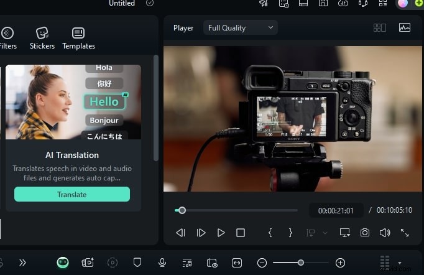The width and height of the screenshot is (424, 275).
Task: Save the project with floppy disk icon
Action: click(323, 3)
